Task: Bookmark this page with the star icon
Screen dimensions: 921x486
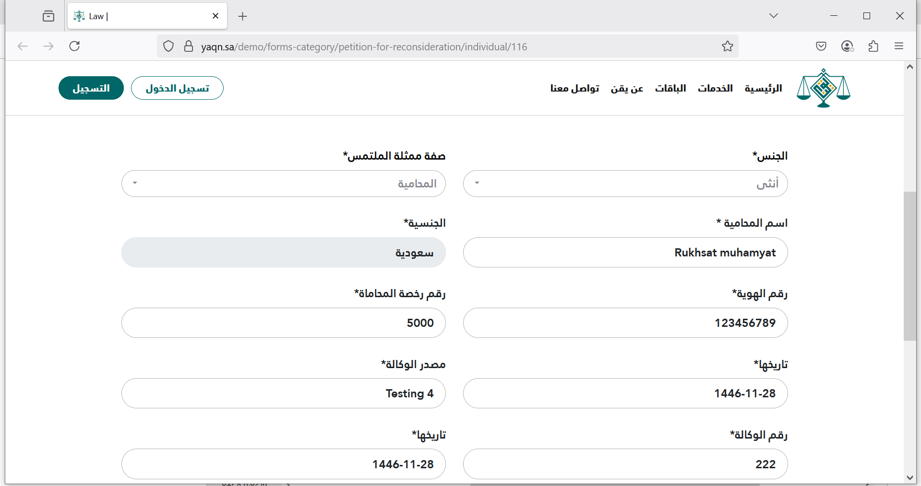Action: (x=727, y=46)
